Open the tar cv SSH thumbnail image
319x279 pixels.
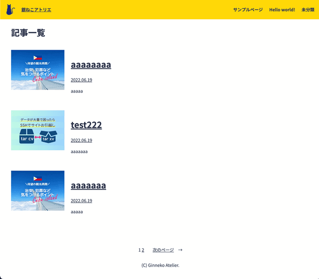point(38,130)
